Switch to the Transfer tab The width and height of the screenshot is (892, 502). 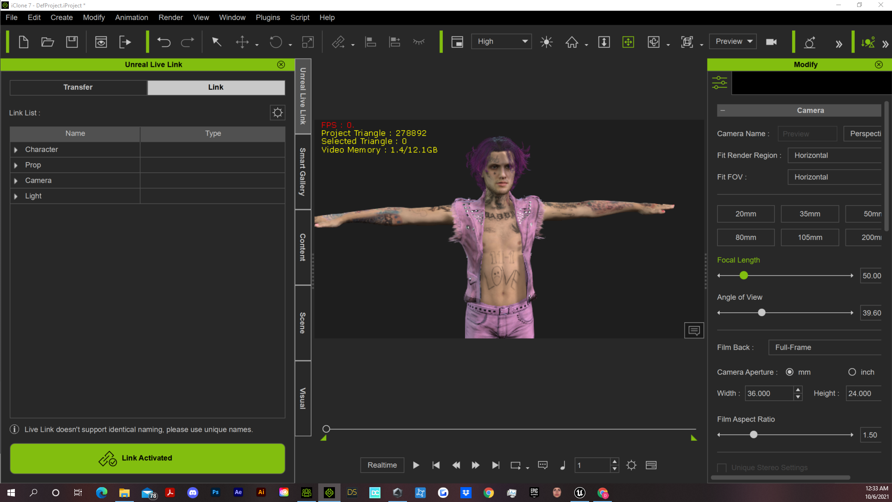coord(78,87)
